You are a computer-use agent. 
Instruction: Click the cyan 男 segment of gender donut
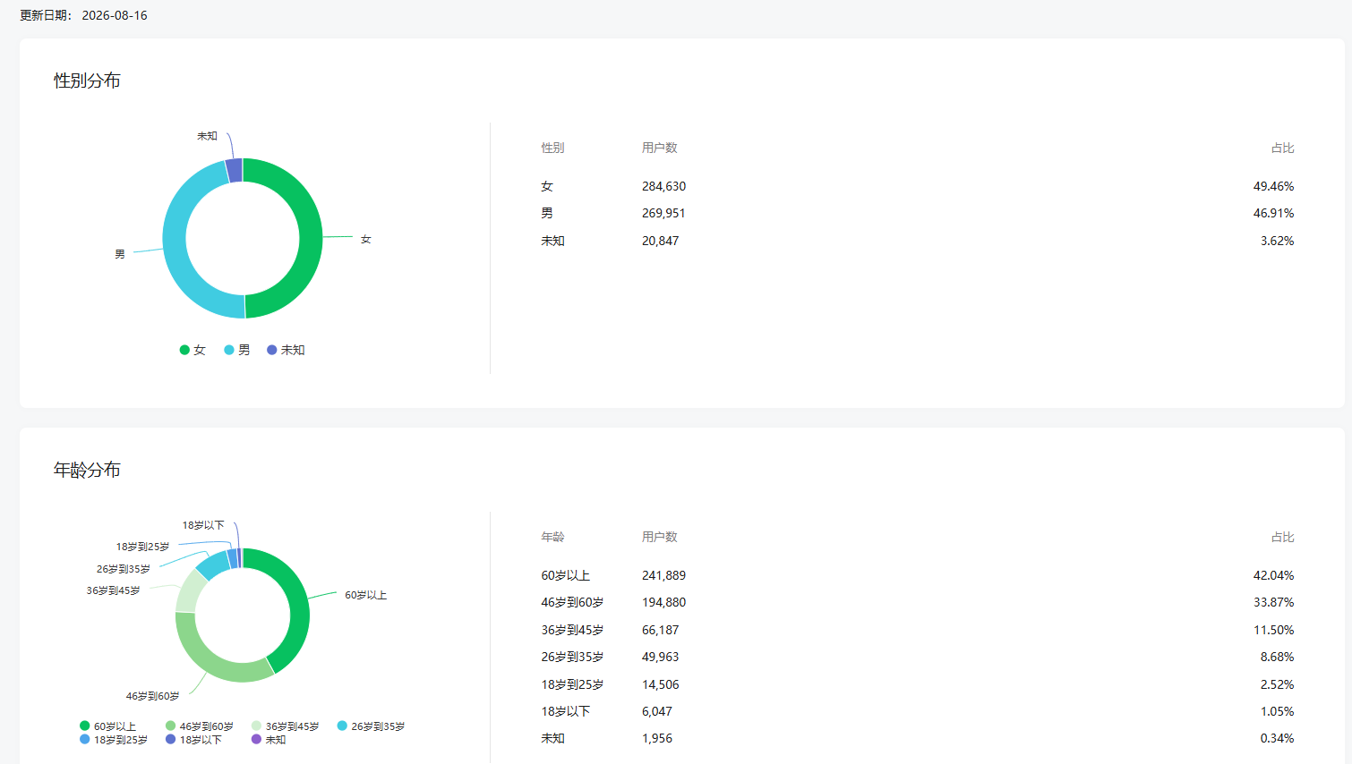(175, 250)
